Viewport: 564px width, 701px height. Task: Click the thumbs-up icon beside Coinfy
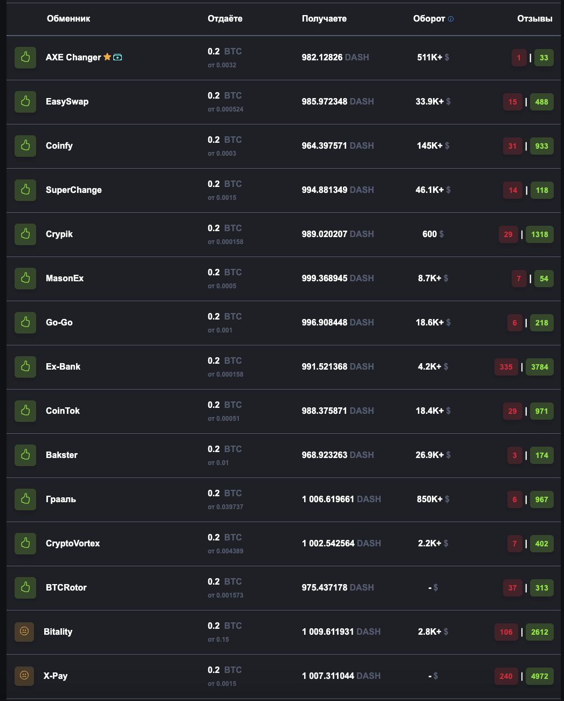pyautogui.click(x=25, y=145)
